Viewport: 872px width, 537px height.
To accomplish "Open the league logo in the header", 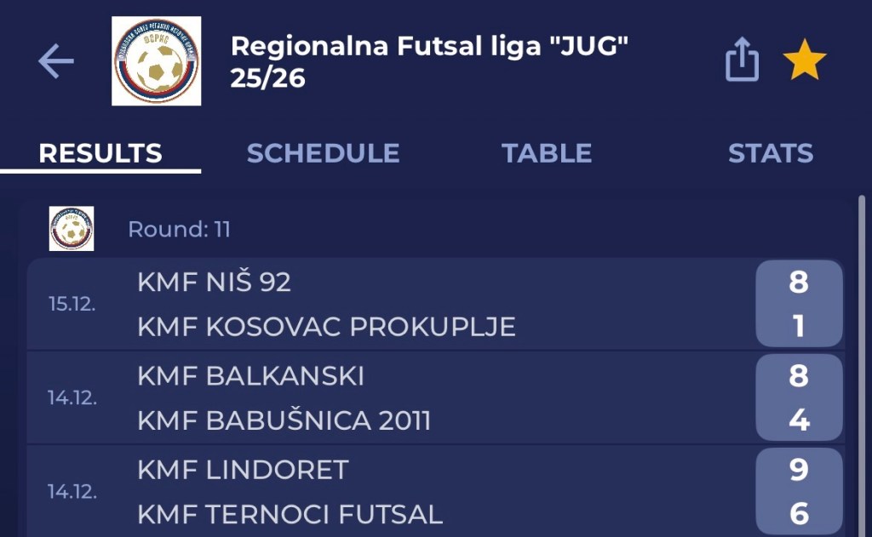I will (157, 61).
